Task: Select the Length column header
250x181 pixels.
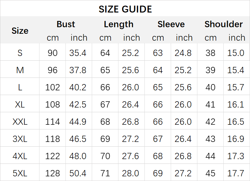Action: (118, 24)
